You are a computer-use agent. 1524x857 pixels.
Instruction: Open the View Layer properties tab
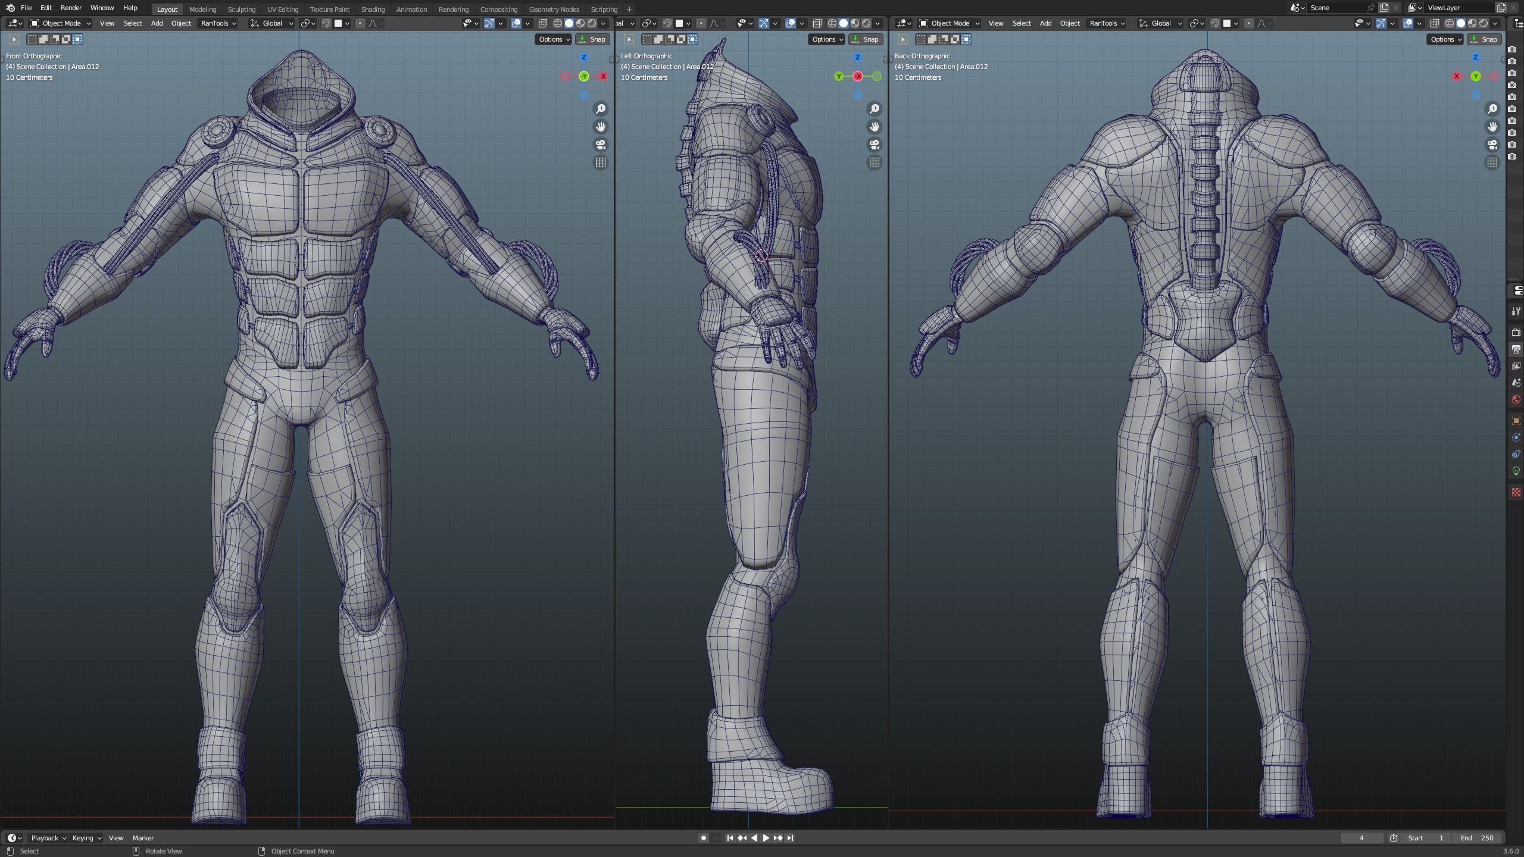coord(1516,366)
